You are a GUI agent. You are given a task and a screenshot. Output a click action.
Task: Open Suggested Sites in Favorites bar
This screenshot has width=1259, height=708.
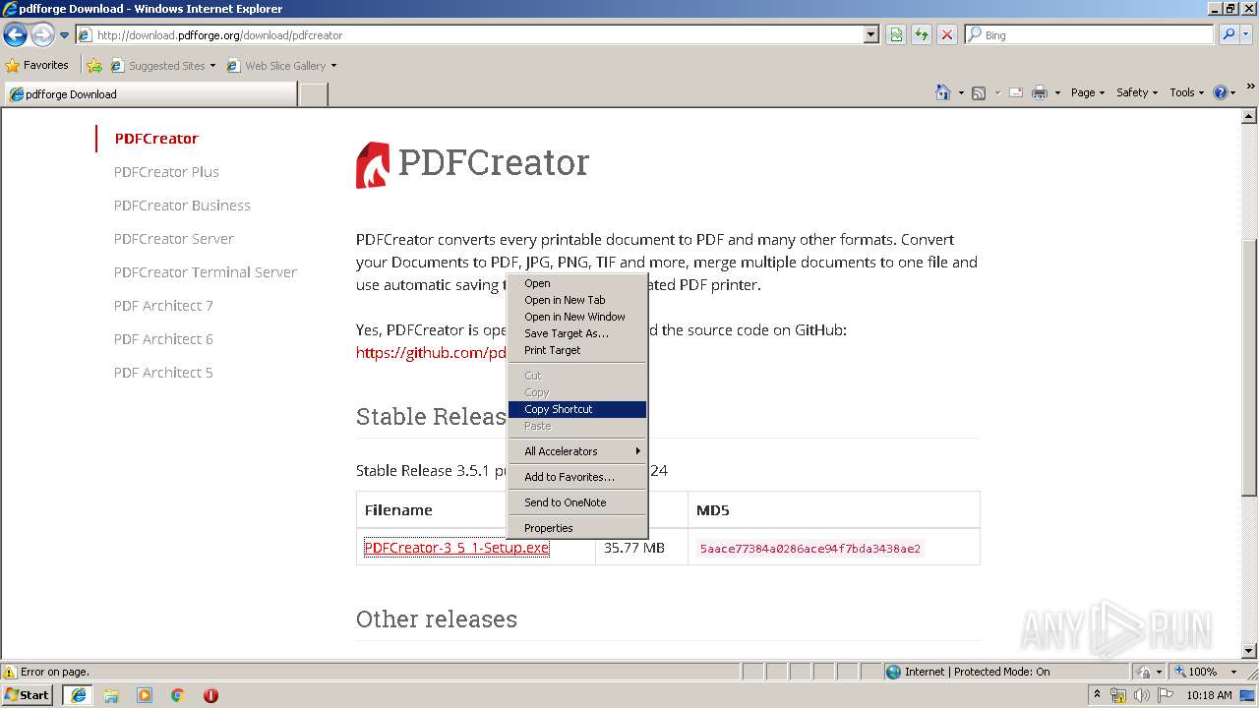[x=163, y=66]
